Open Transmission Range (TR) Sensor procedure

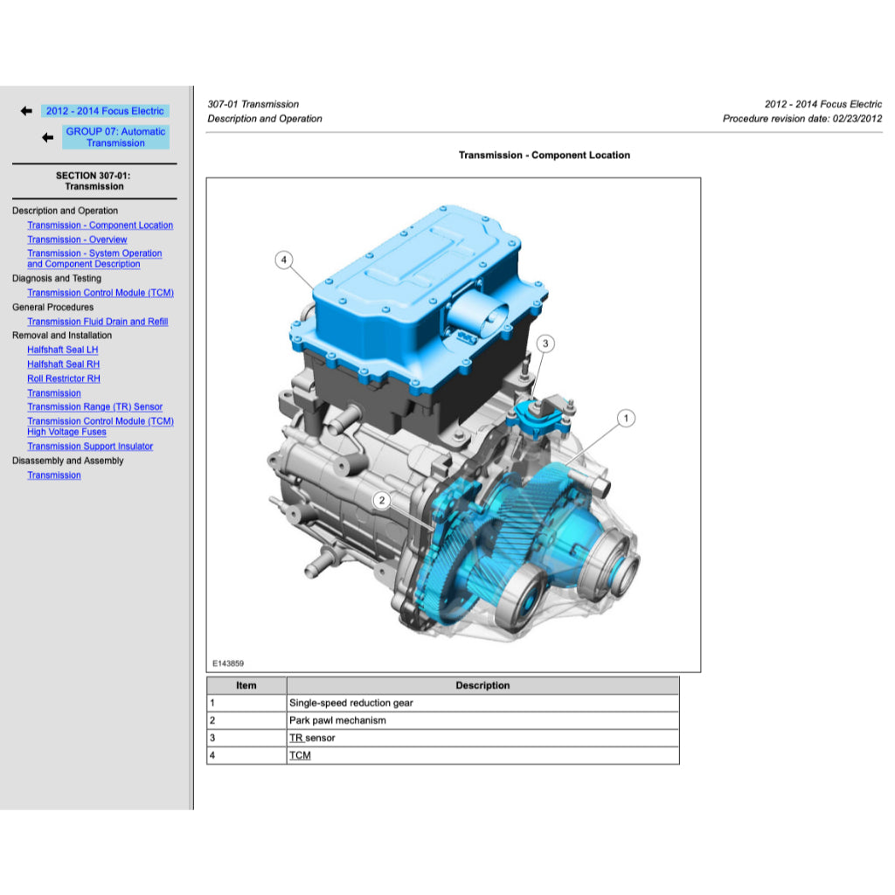coord(94,406)
